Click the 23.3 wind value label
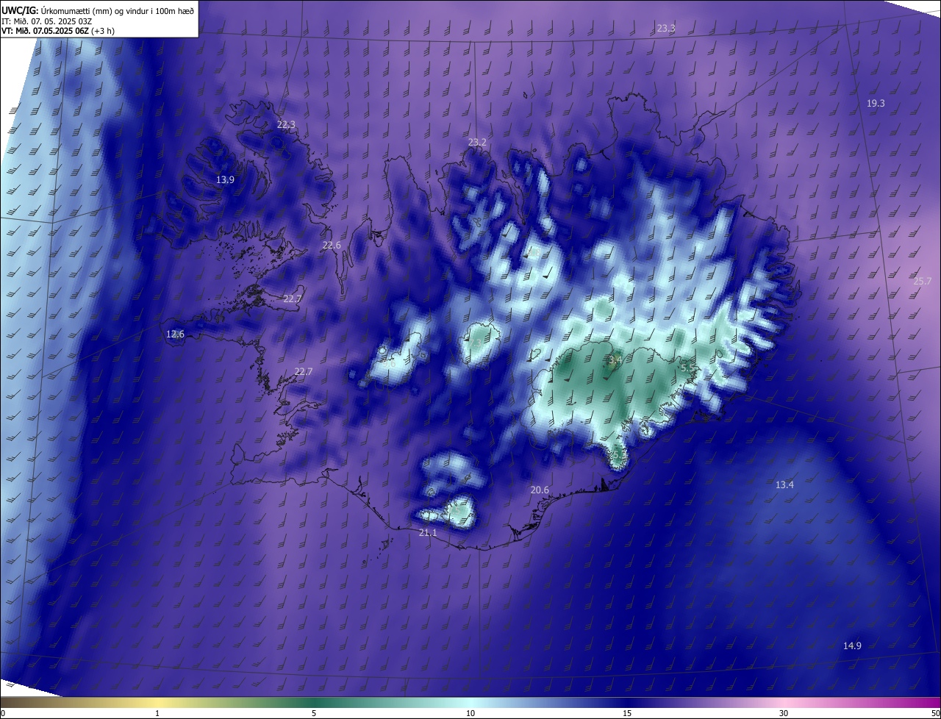This screenshot has height=719, width=941. pos(666,28)
